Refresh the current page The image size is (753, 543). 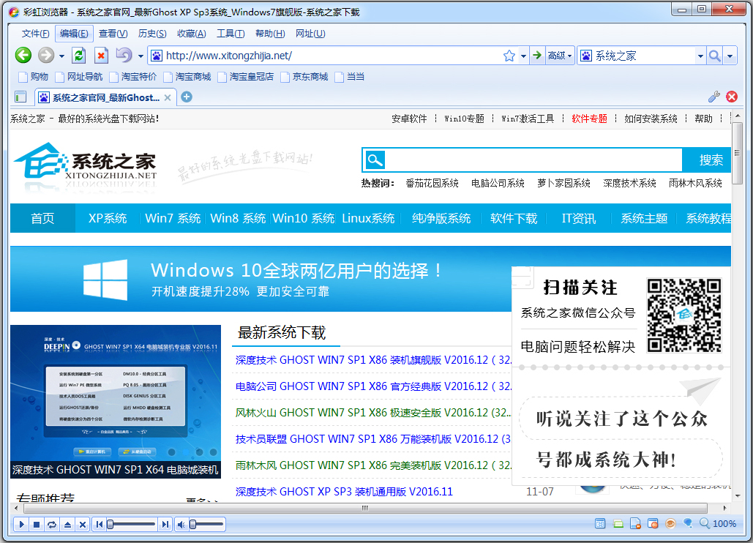(x=79, y=56)
